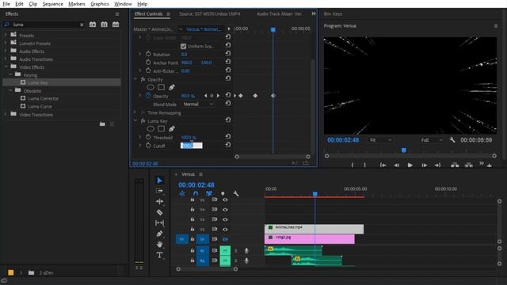The width and height of the screenshot is (507, 285).
Task: Open Program monitor settings wrench
Action: coord(452,140)
